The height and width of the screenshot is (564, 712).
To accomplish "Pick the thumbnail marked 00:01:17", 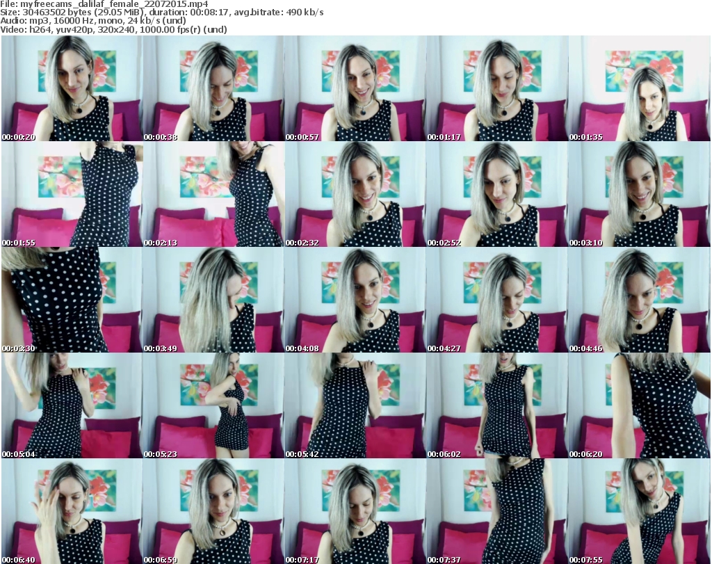I will pyautogui.click(x=497, y=88).
